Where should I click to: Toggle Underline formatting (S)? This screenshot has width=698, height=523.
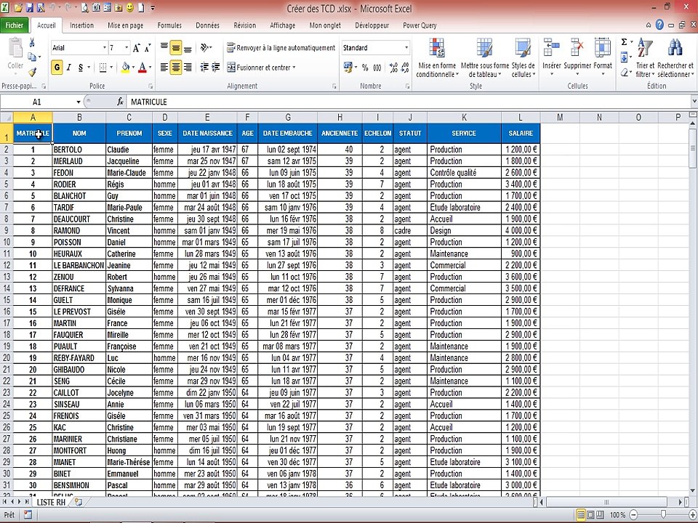[81, 68]
